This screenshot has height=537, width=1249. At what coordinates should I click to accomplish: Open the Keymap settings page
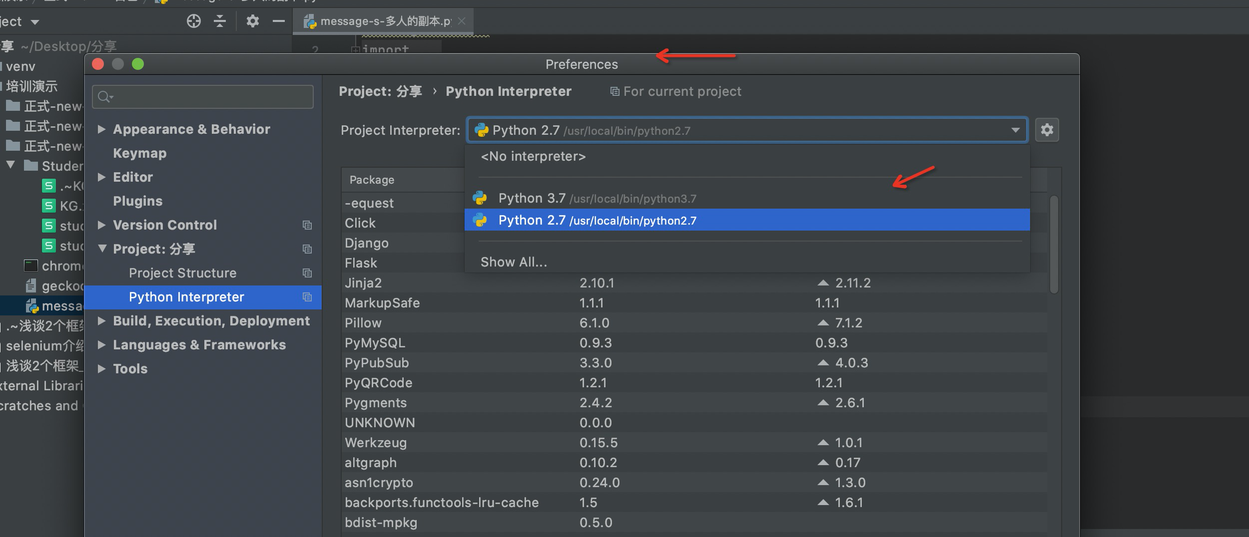coord(140,153)
